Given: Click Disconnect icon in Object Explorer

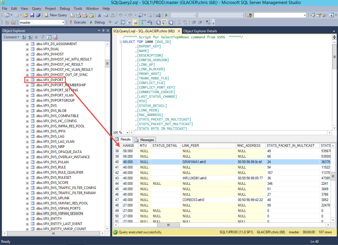Looking at the screenshot, I should [30, 37].
